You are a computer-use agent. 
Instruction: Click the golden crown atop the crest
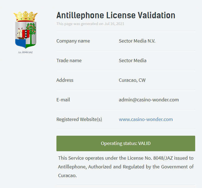tap(26, 16)
